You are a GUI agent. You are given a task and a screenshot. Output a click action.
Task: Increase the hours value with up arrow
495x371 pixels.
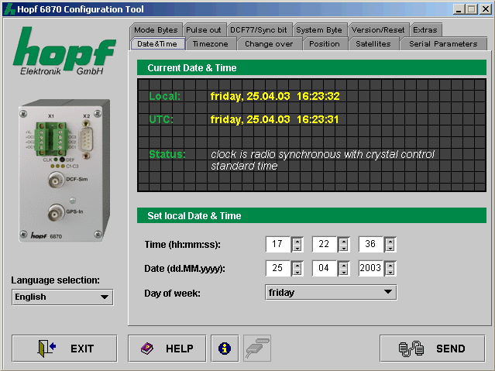tap(297, 241)
